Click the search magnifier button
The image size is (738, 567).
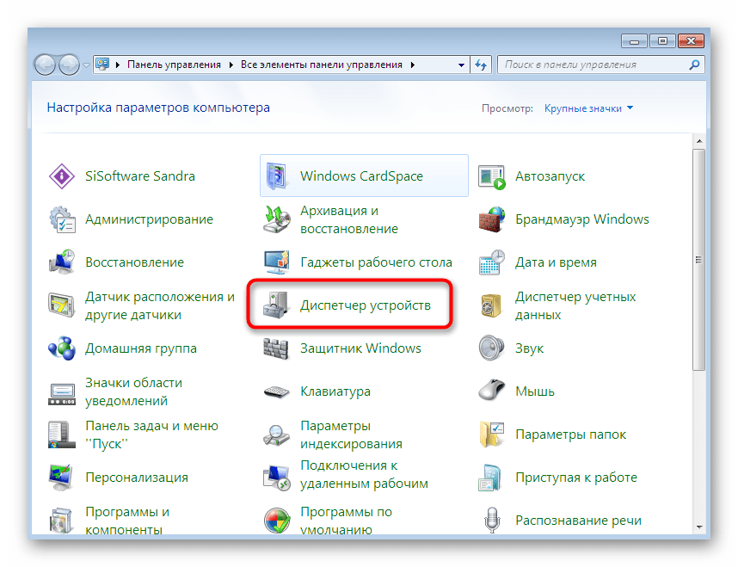(x=694, y=65)
